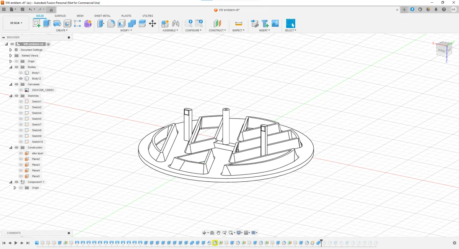Expand the Named Views node

11,55
